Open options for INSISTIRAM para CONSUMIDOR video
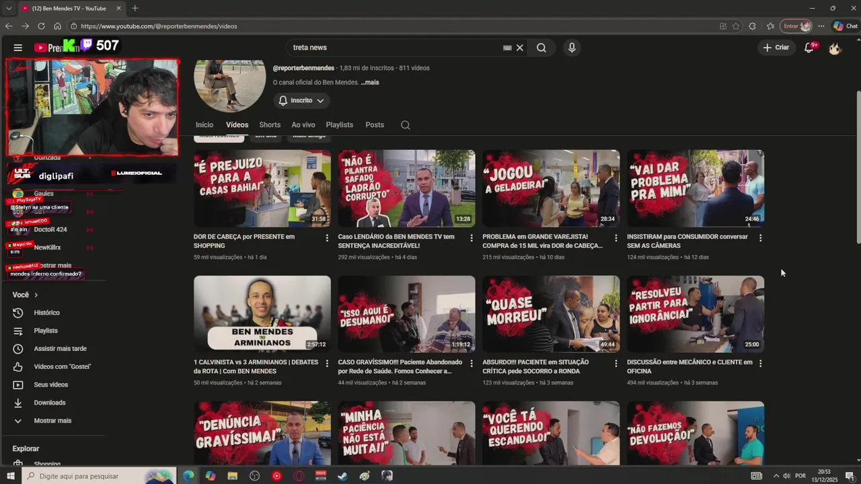The height and width of the screenshot is (484, 861). 761,238
